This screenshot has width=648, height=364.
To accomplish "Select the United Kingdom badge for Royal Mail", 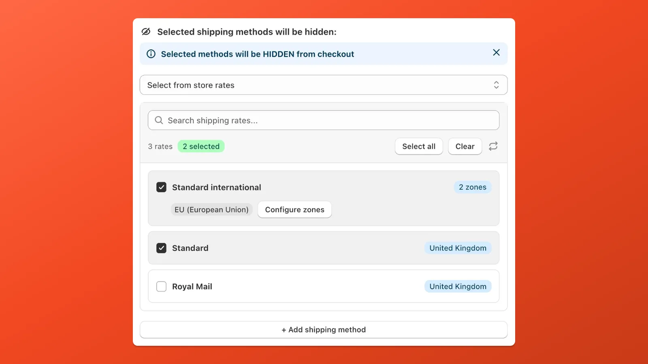I will point(458,286).
